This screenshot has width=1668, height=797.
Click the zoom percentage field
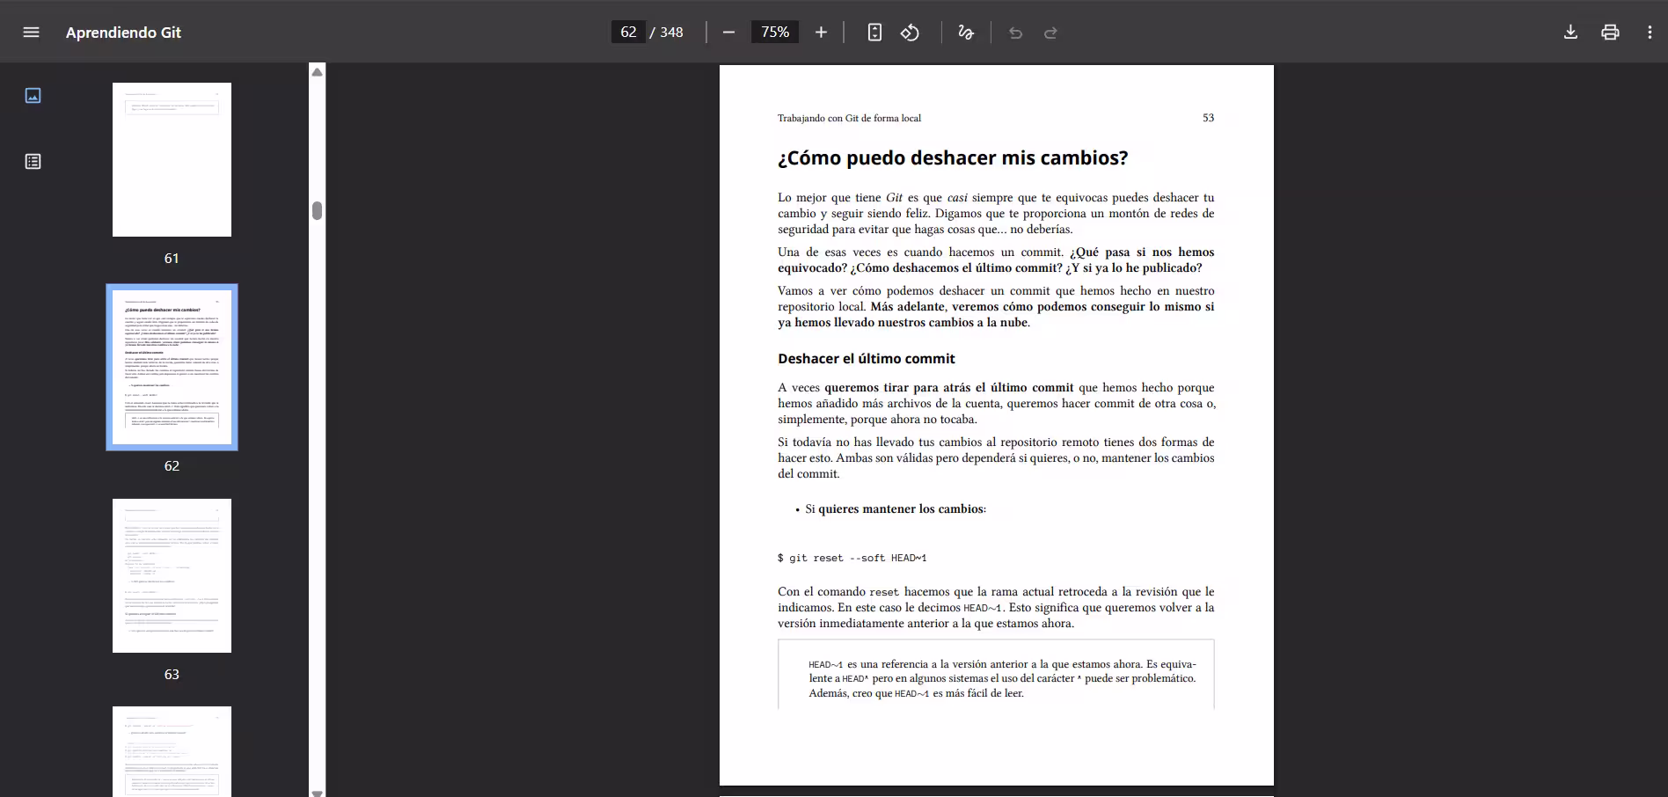[x=774, y=32]
